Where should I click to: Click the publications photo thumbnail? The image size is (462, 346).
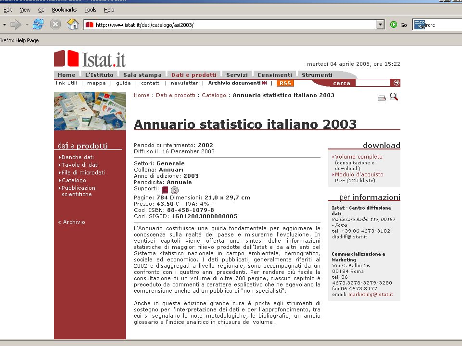pos(90,111)
